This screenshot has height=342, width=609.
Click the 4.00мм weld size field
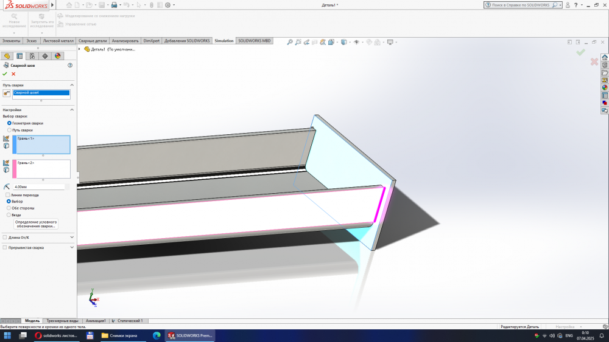(x=39, y=187)
